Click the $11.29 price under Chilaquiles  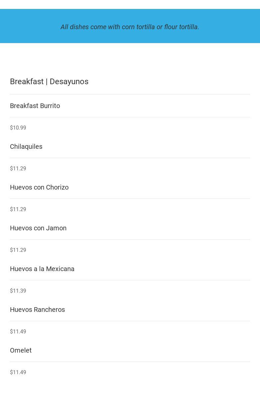tap(18, 168)
